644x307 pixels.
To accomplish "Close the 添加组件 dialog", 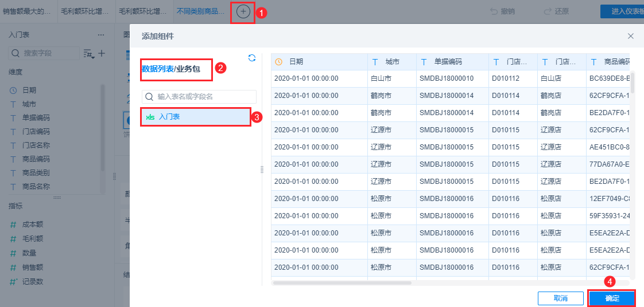I will [x=631, y=36].
